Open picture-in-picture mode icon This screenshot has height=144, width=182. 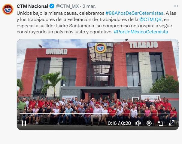(160, 123)
